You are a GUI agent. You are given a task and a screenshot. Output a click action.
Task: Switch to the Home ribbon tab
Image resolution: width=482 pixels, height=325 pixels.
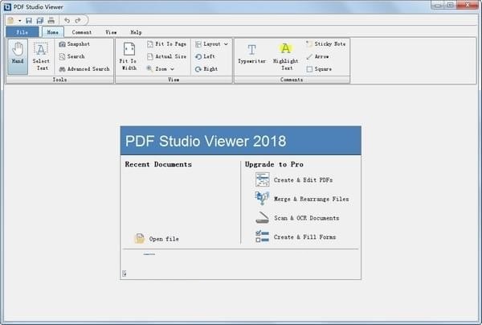coord(52,32)
